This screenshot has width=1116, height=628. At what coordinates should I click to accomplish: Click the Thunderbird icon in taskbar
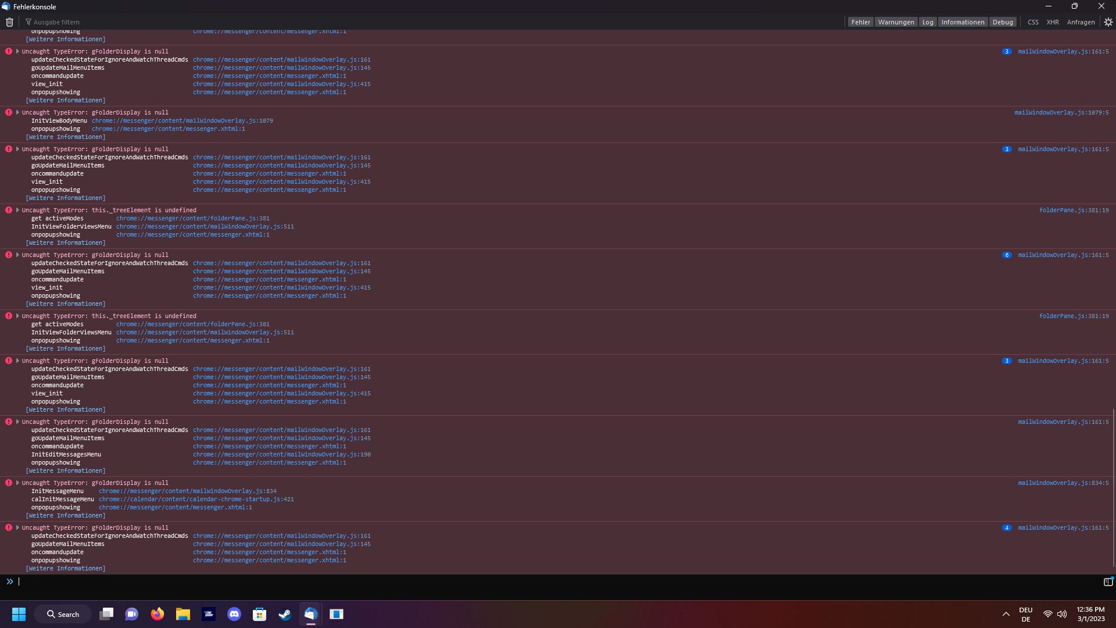pos(310,614)
